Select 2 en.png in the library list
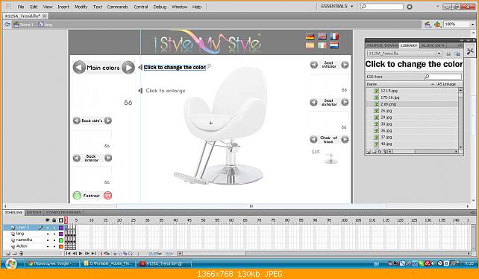This screenshot has width=479, height=279. click(x=412, y=104)
